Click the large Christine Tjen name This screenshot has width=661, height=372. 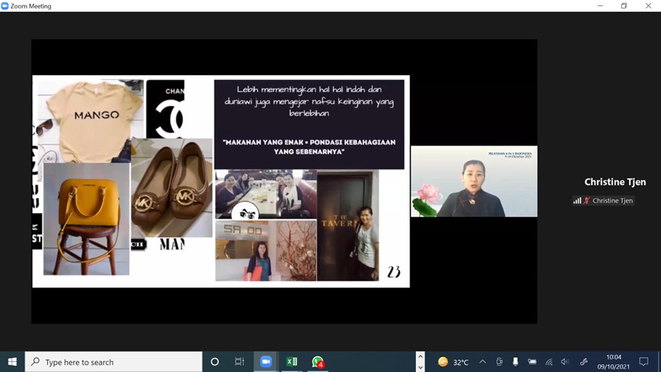[615, 182]
